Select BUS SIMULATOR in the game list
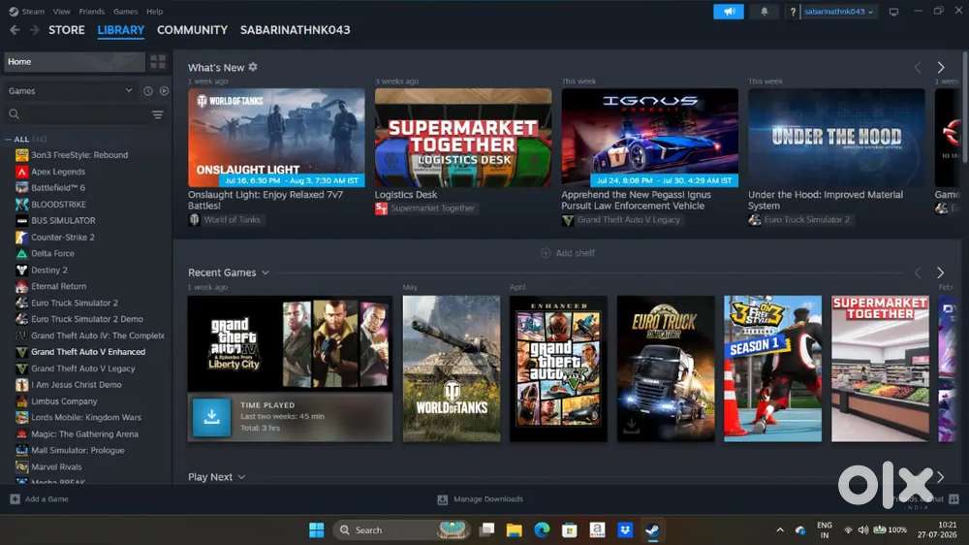 pyautogui.click(x=63, y=220)
